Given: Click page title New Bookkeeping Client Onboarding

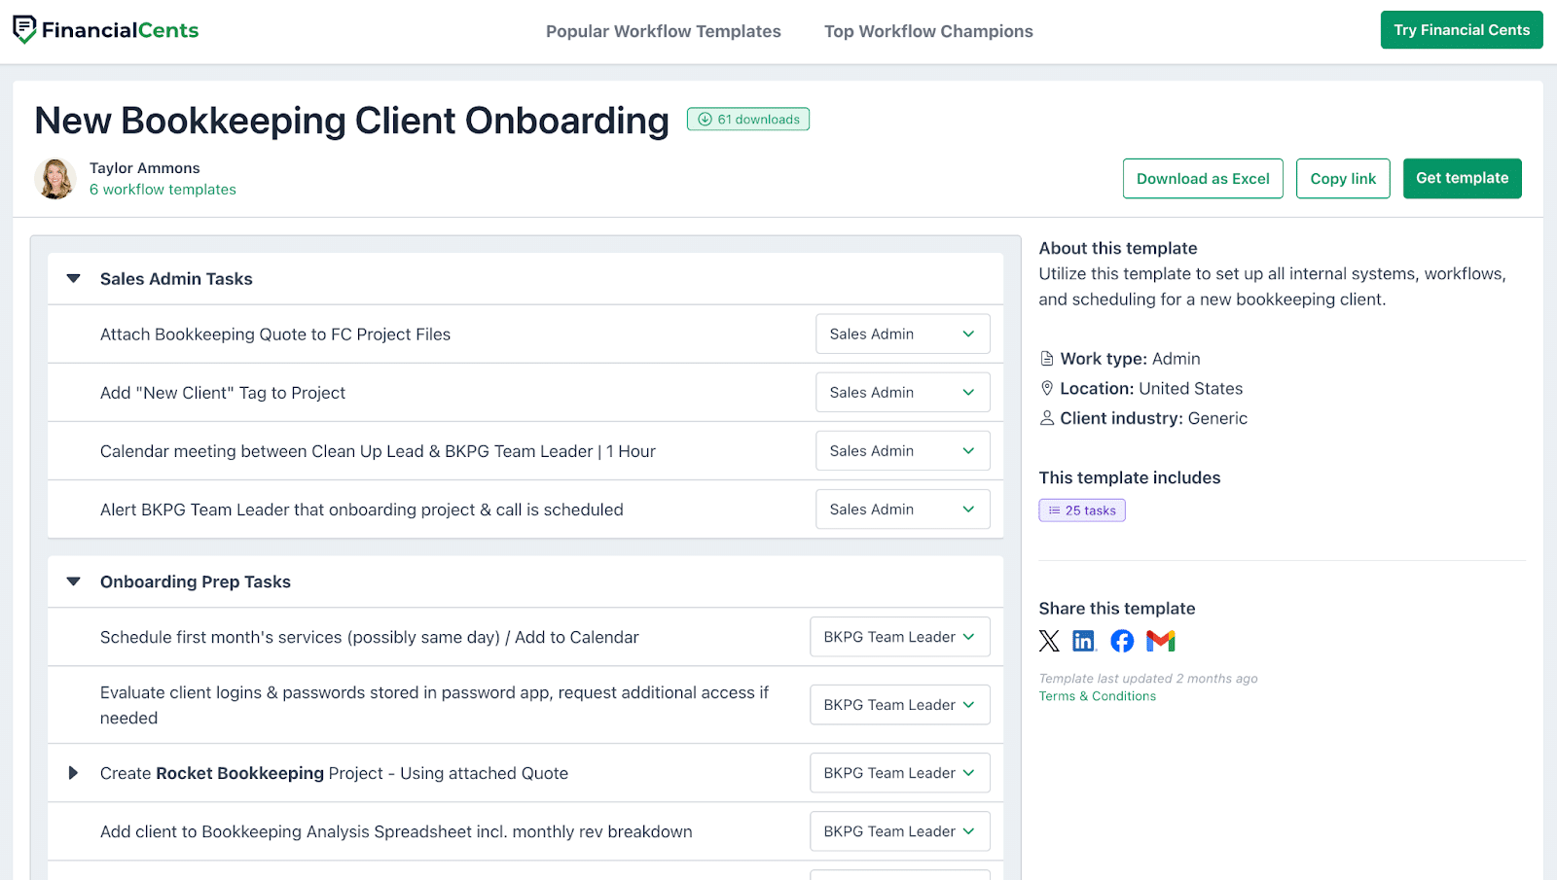Looking at the screenshot, I should pos(351,121).
